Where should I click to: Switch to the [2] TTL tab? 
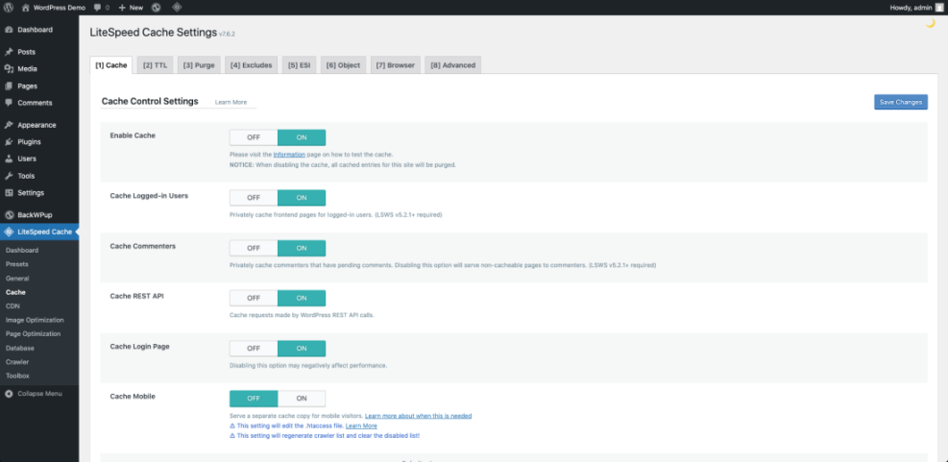pos(156,65)
